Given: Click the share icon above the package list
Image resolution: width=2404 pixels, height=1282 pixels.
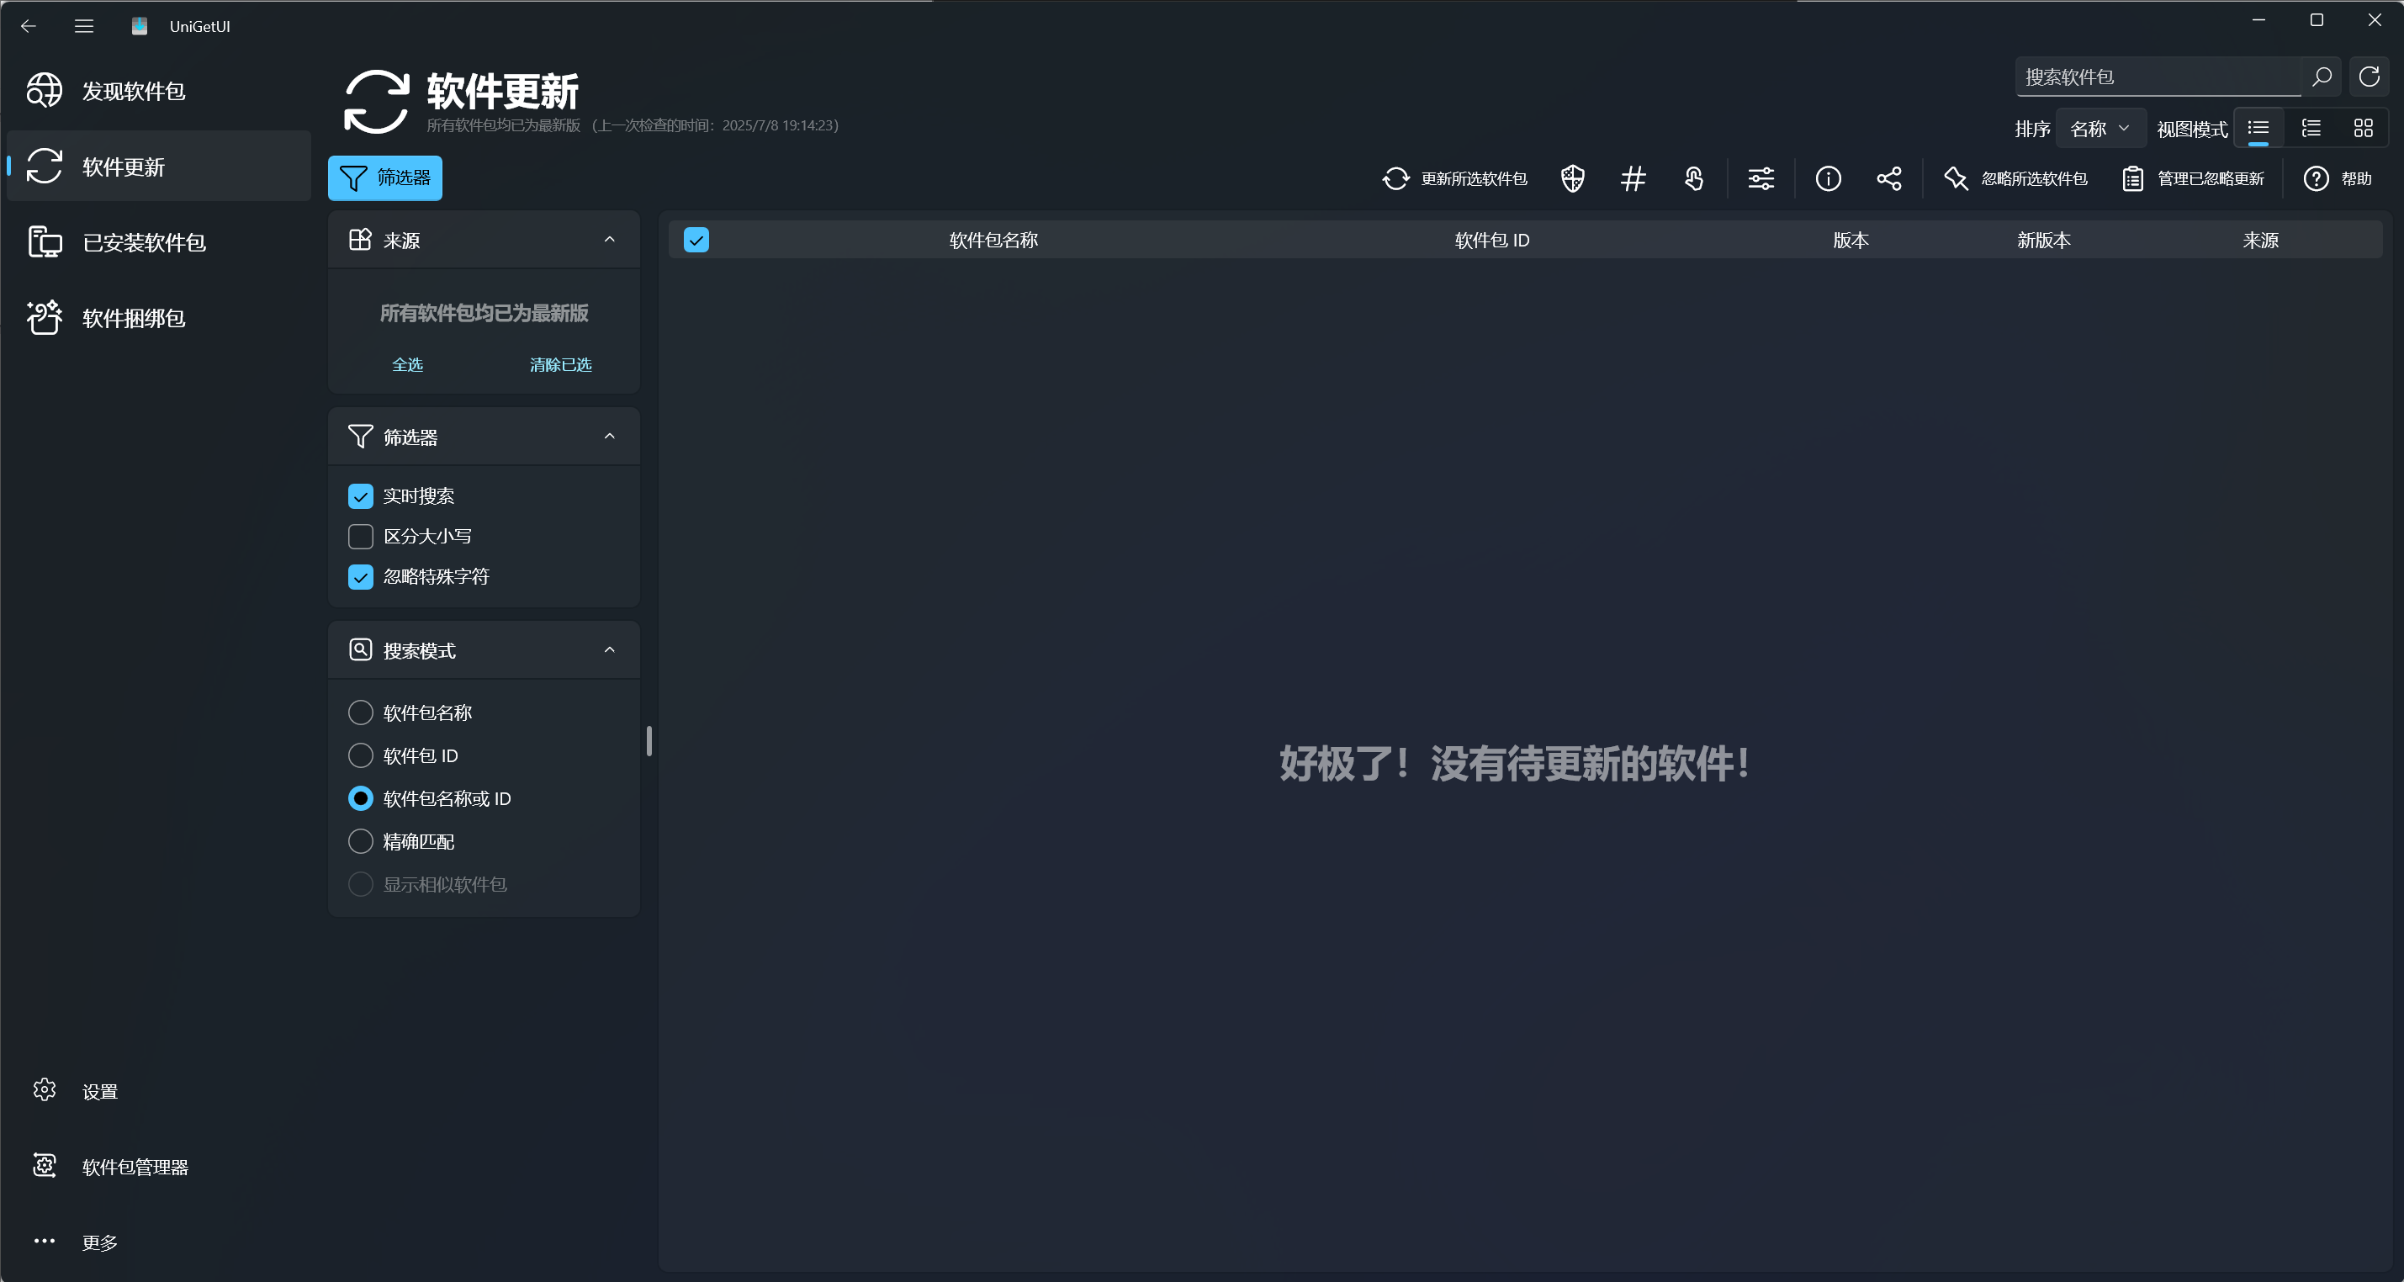Looking at the screenshot, I should point(1889,178).
